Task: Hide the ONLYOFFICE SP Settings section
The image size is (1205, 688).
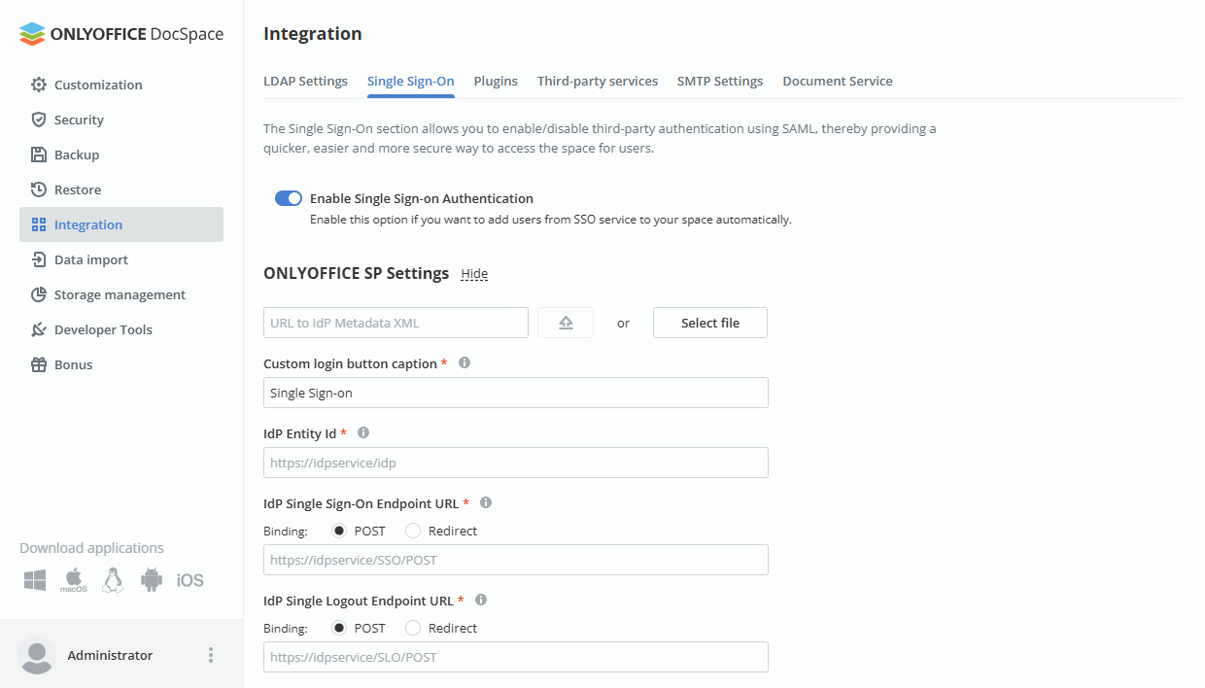Action: [474, 274]
